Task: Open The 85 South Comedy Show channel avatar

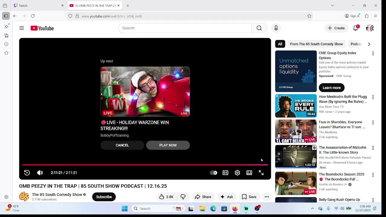Action: coord(24,197)
